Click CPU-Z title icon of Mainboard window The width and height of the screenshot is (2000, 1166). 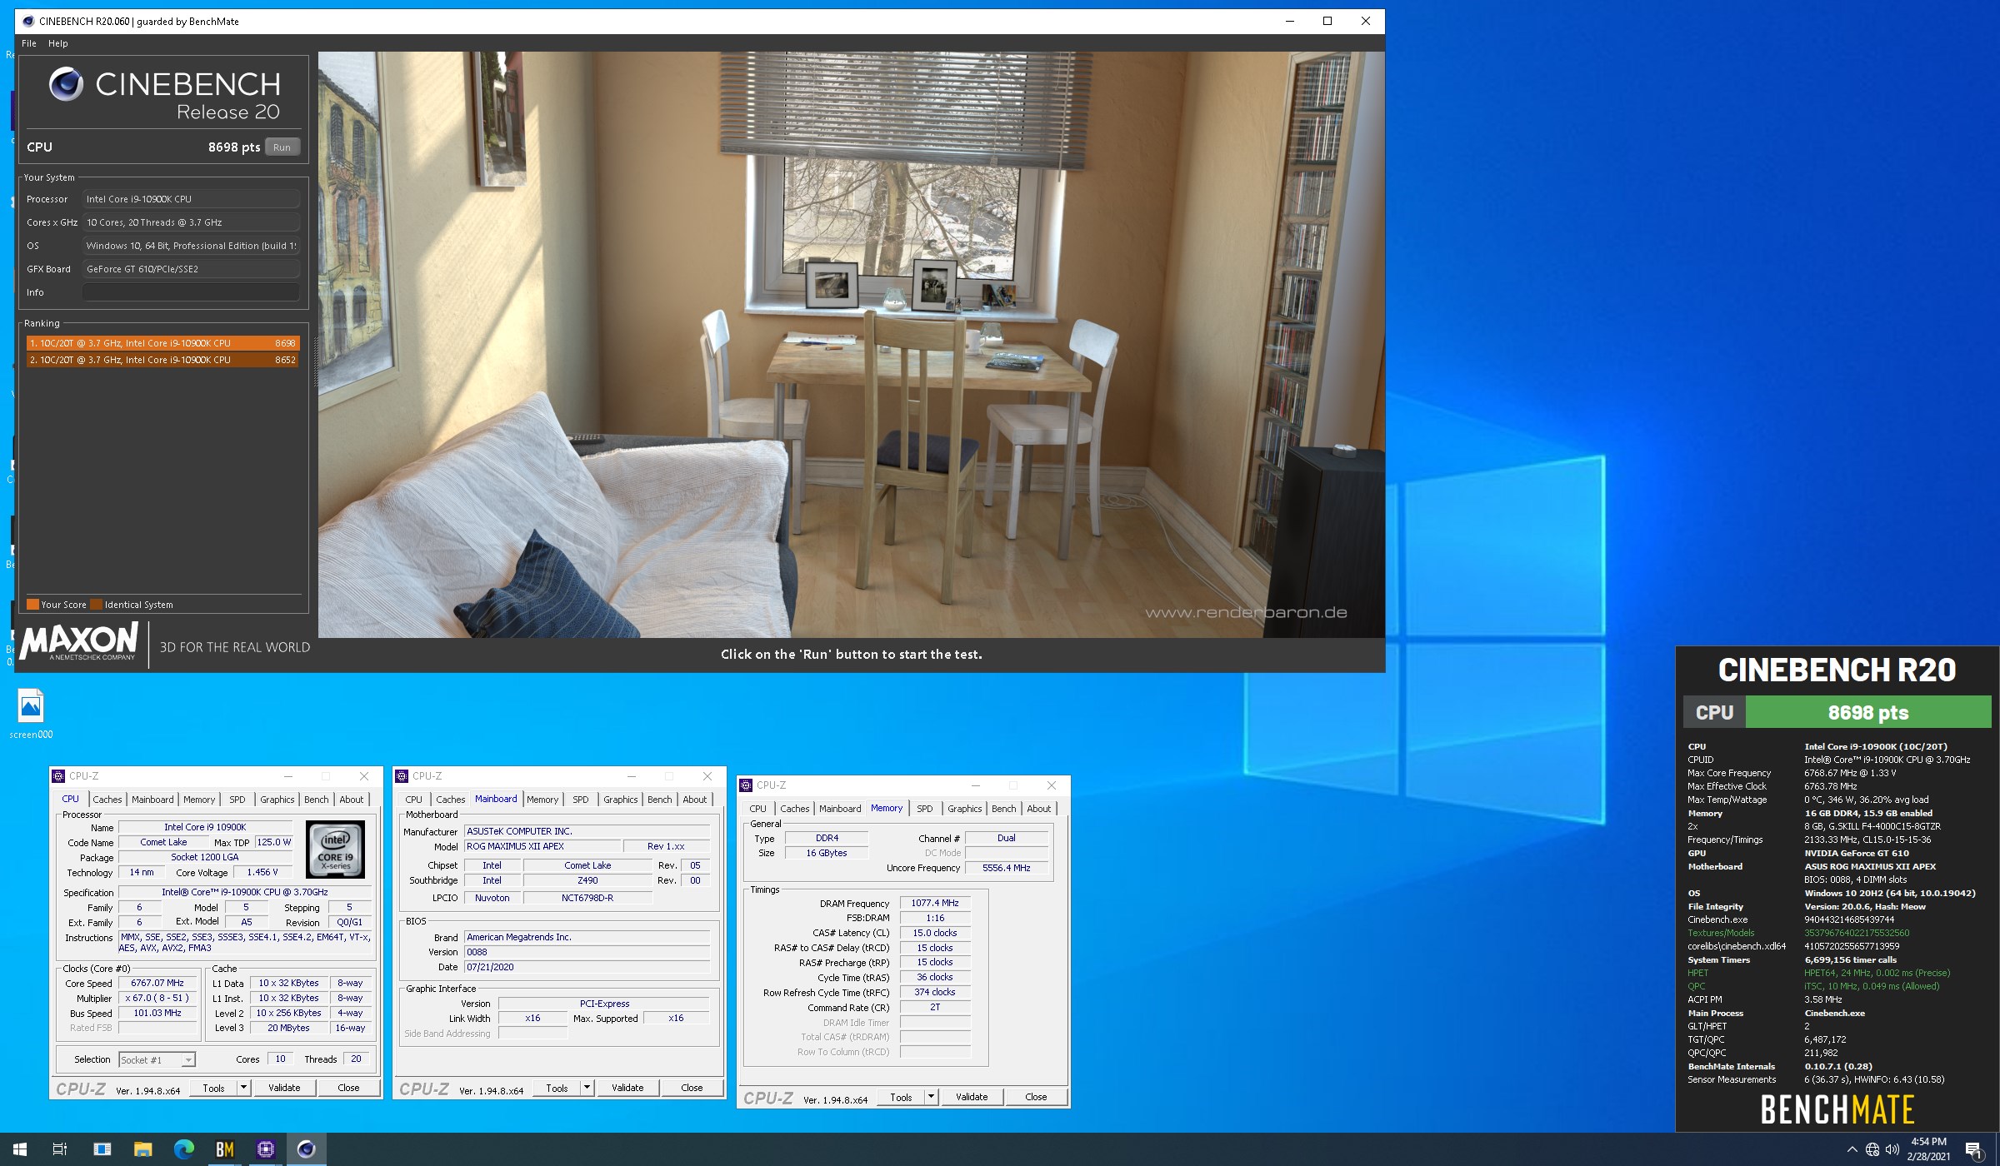pos(402,776)
